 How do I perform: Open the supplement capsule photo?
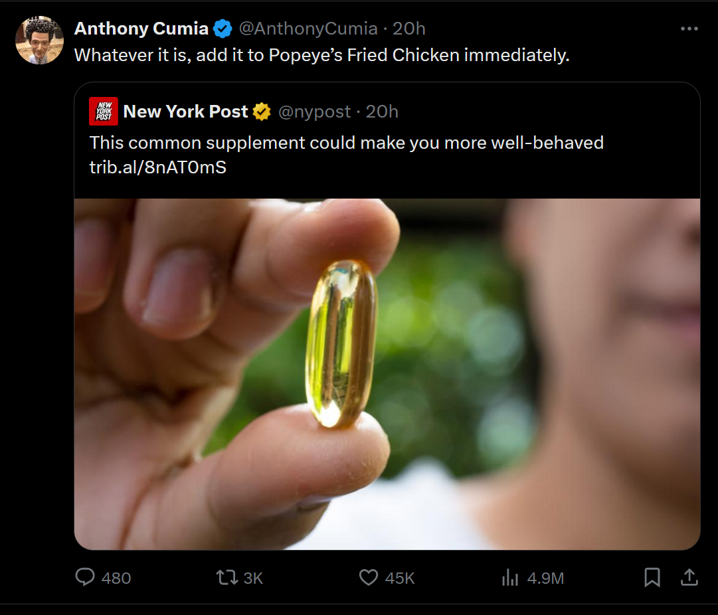pyautogui.click(x=387, y=374)
